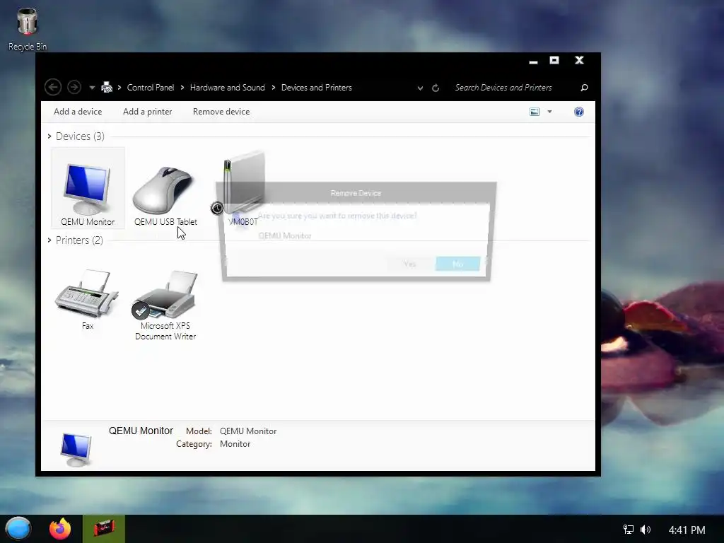Open the recent locations dropdown arrow

[92, 88]
